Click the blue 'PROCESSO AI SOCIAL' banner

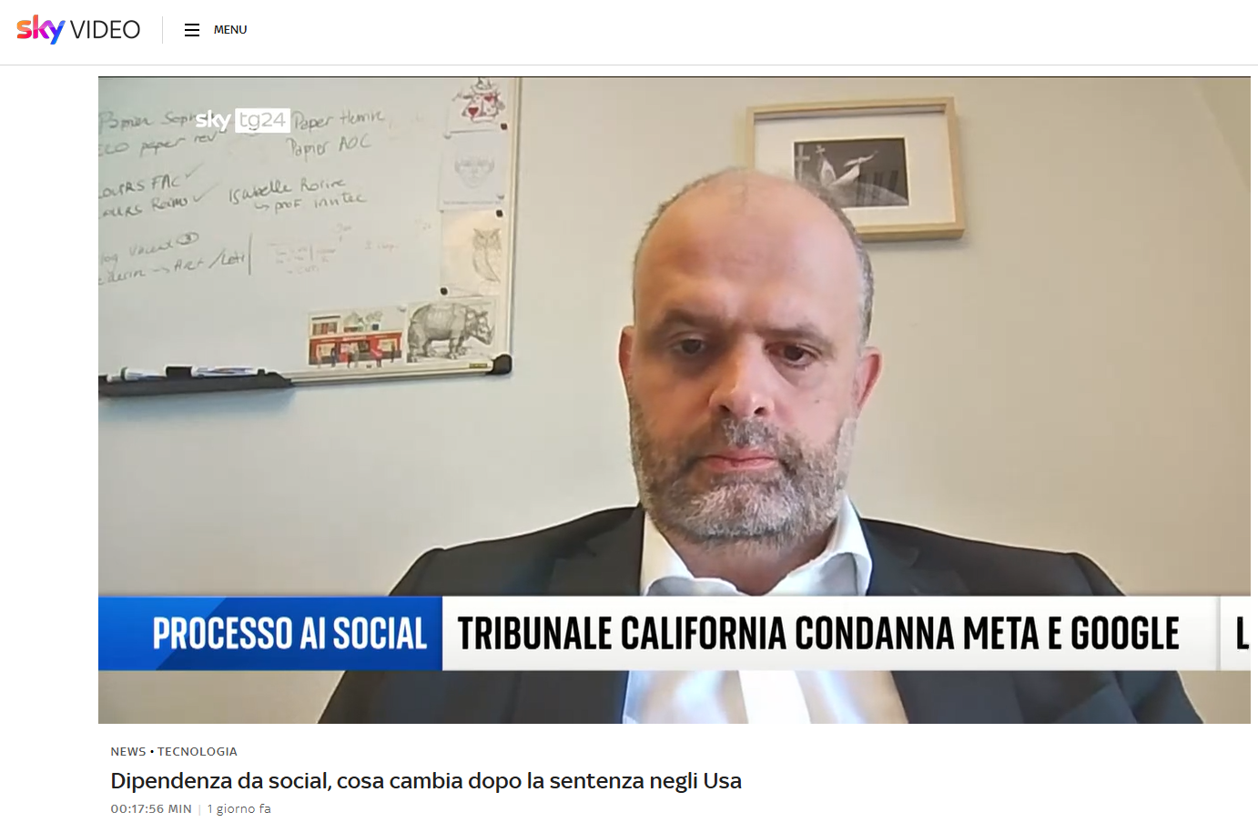270,634
